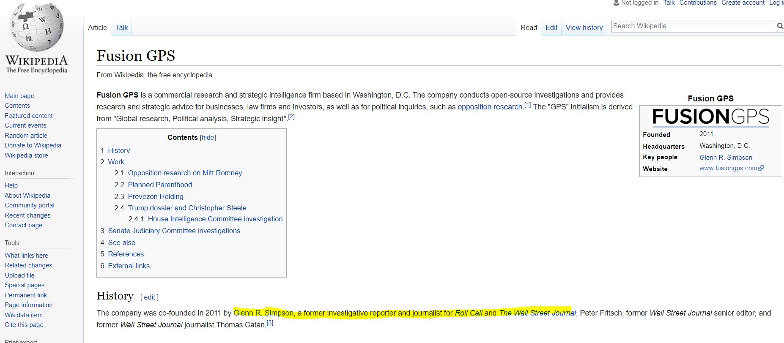Open citation footnote [2]
Image resolution: width=784 pixels, height=343 pixels.
click(291, 117)
